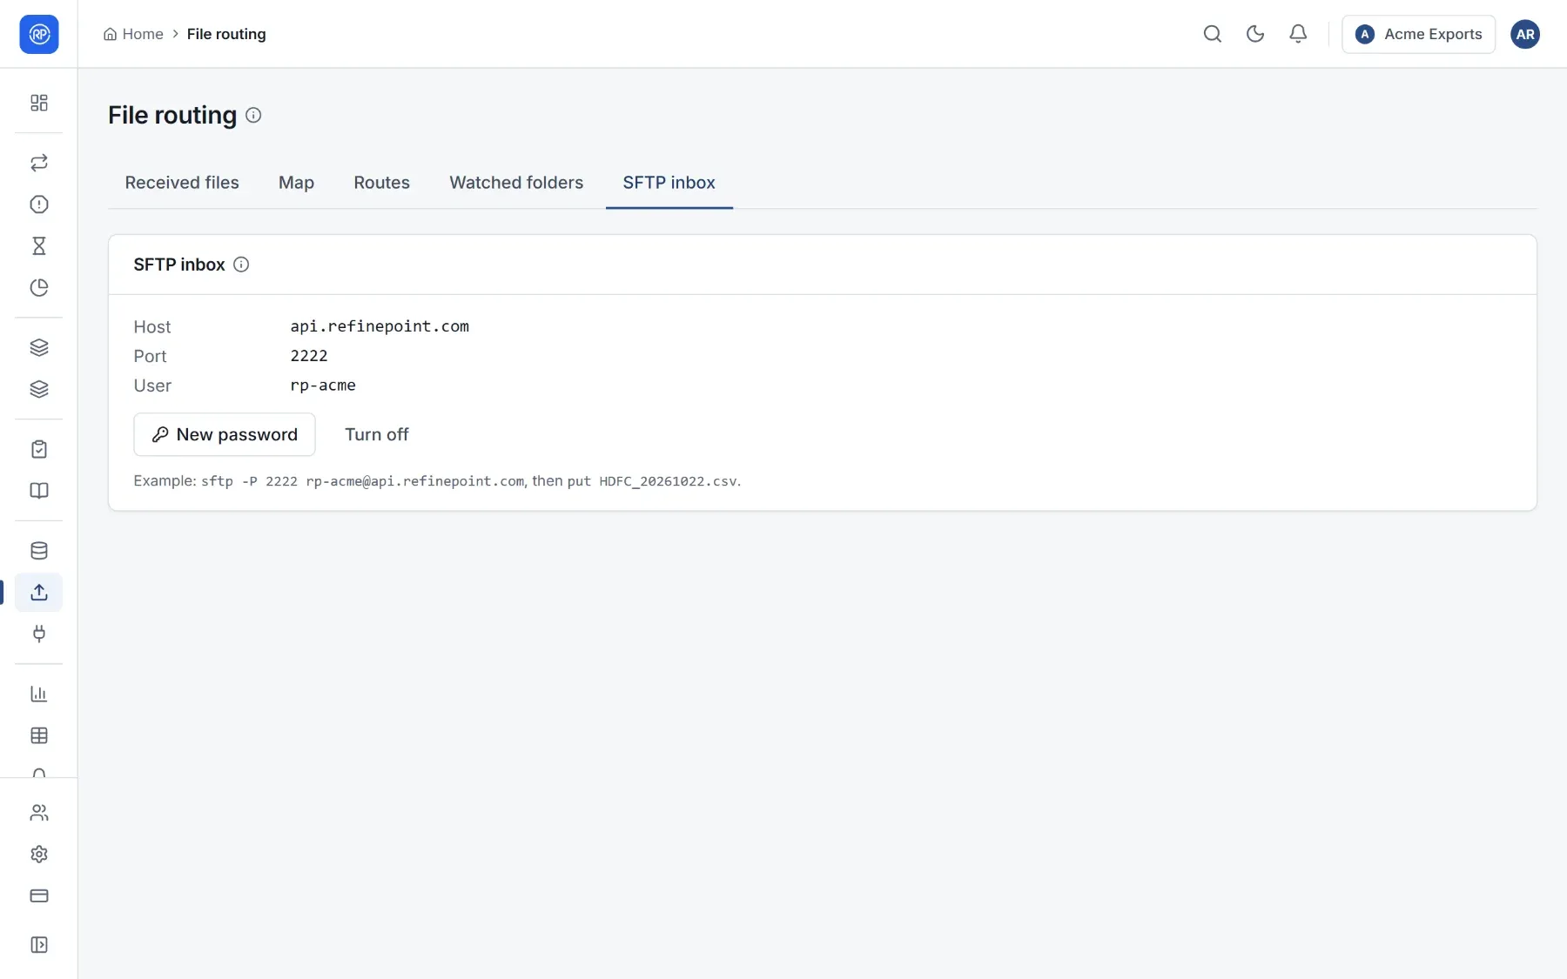The height and width of the screenshot is (979, 1567).
Task: Open the upper layers stack sidebar icon
Action: pyautogui.click(x=39, y=347)
